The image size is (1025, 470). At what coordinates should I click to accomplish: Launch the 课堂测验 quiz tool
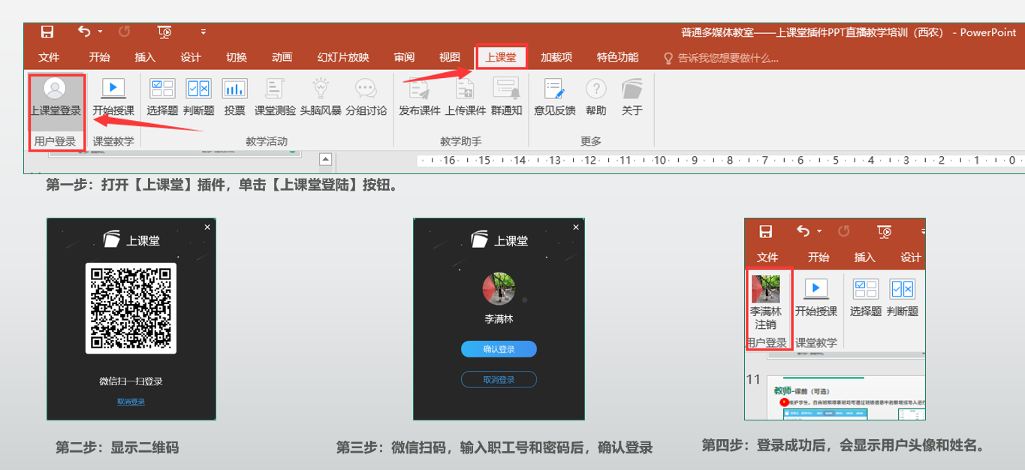click(x=275, y=98)
